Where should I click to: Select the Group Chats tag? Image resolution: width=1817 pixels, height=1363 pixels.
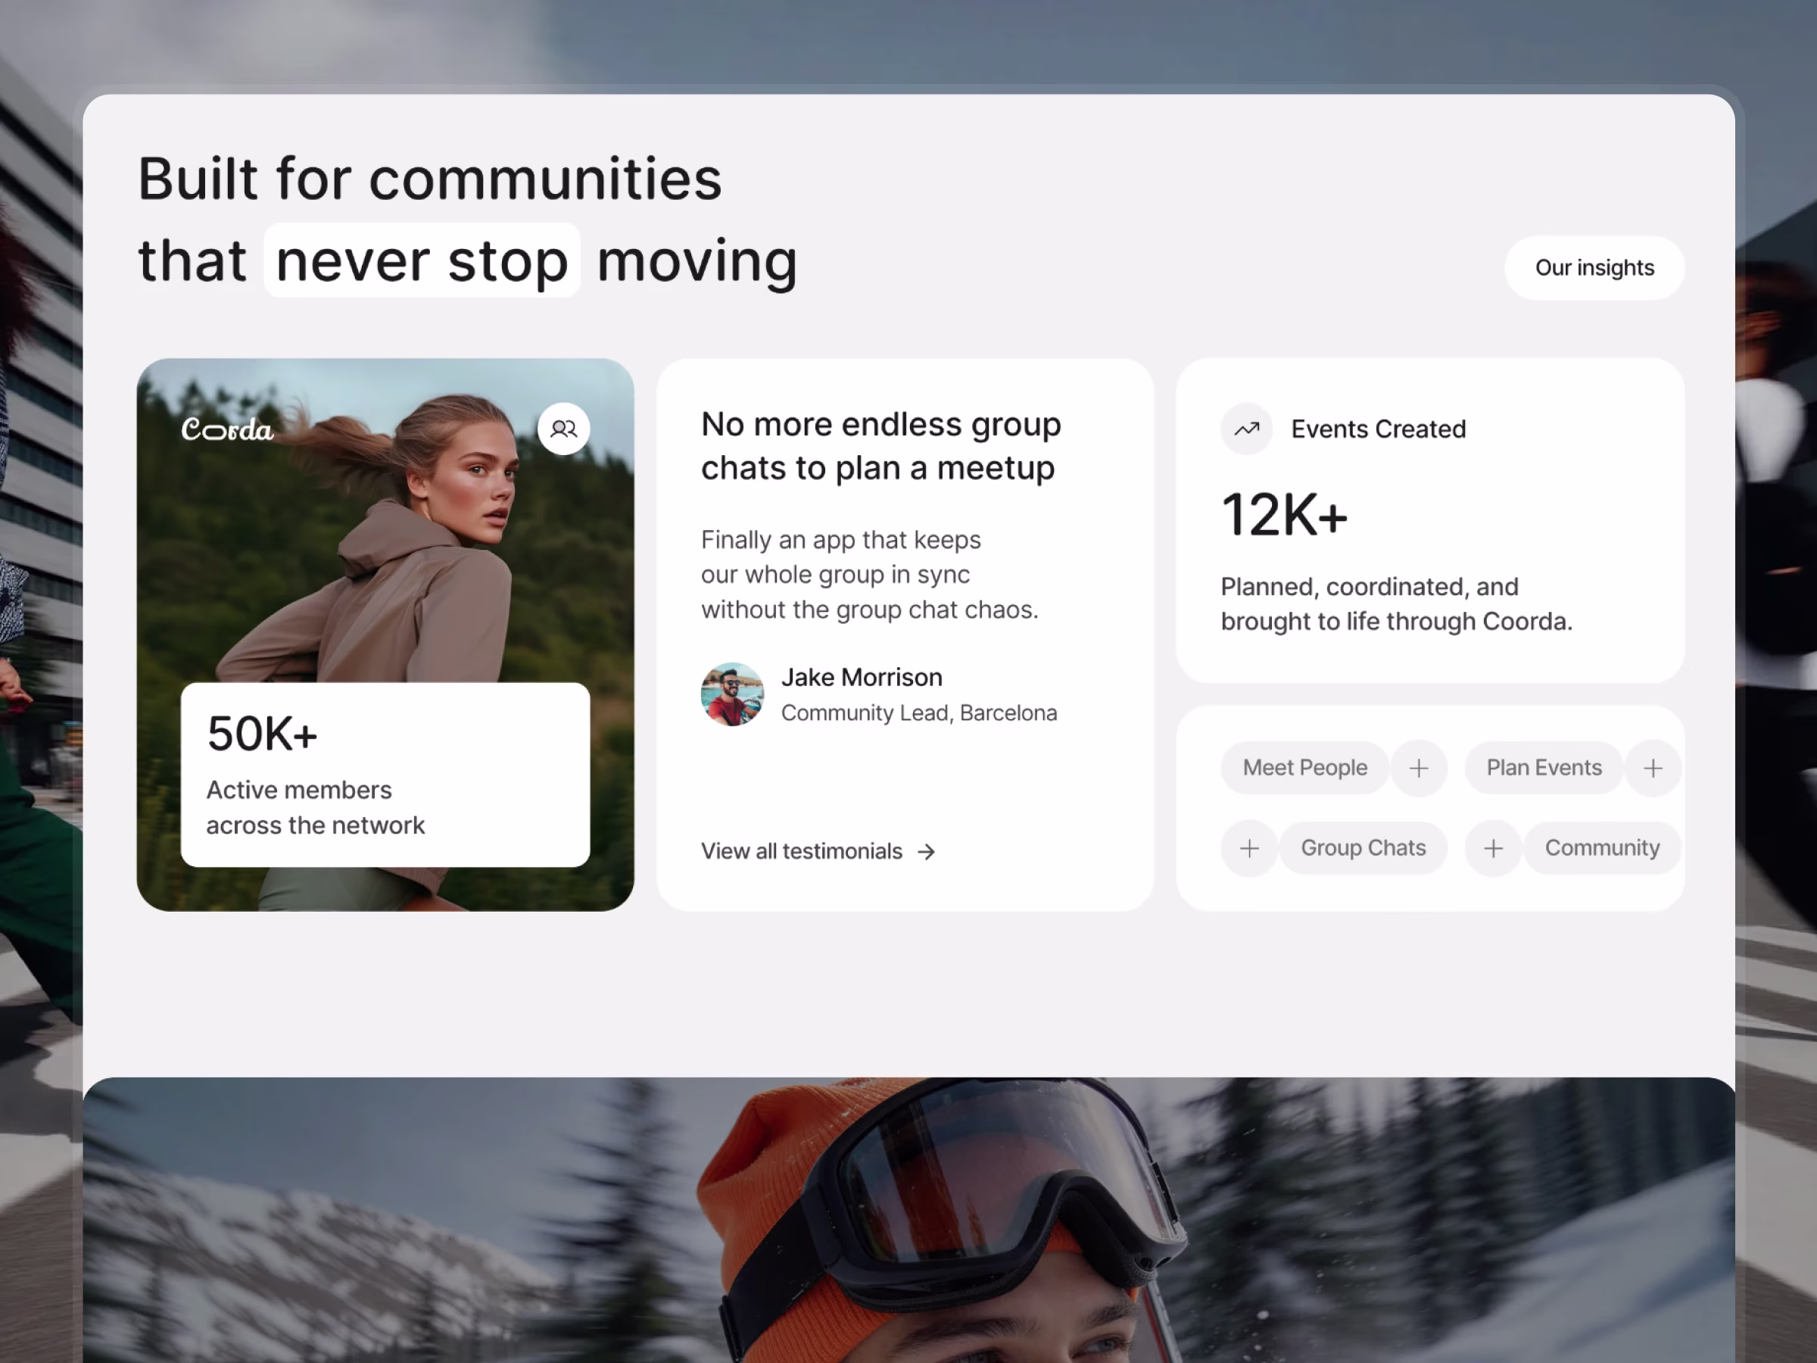(x=1363, y=848)
